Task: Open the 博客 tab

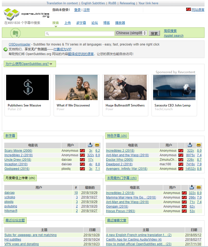Action: click(x=106, y=23)
